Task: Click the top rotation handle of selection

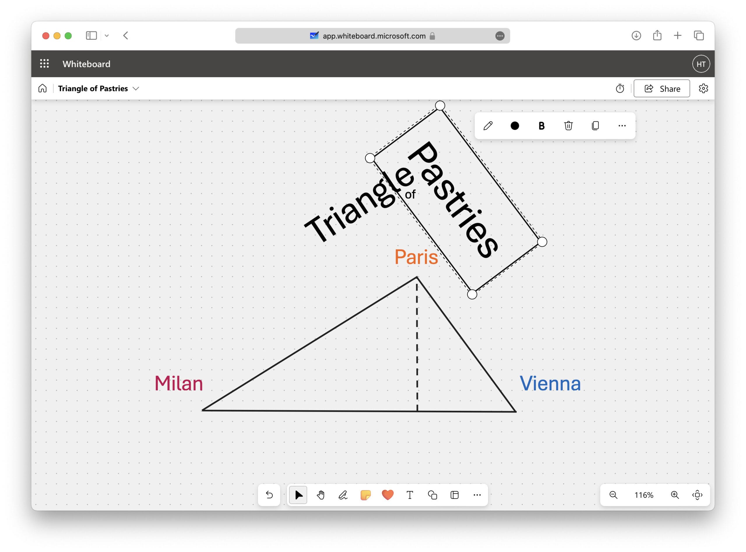Action: pyautogui.click(x=440, y=106)
